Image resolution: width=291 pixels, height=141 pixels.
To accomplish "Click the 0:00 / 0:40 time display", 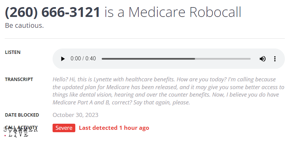I will click(83, 59).
